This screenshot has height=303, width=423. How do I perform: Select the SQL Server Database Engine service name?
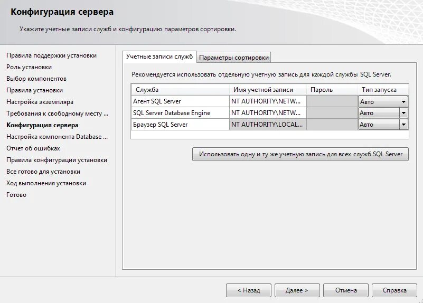pos(180,113)
